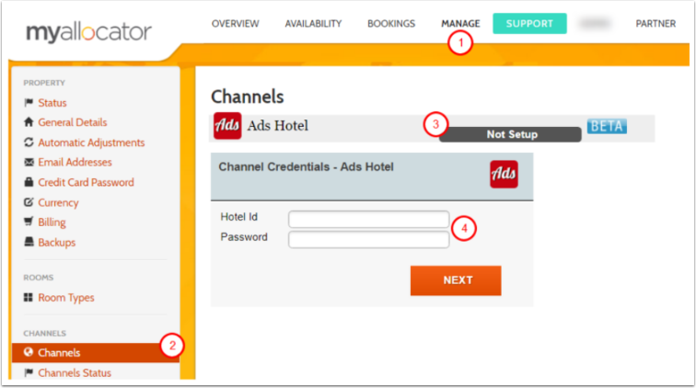
Task: Click the lock icon beside Credit Card Password
Action: 29,182
